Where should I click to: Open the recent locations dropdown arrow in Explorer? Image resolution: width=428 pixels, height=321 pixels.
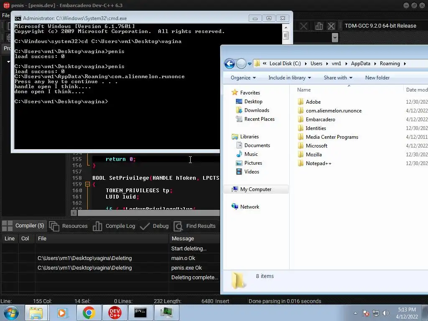click(250, 64)
